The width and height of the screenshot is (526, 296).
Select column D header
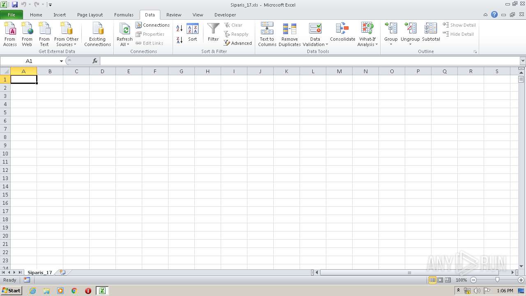click(x=102, y=71)
